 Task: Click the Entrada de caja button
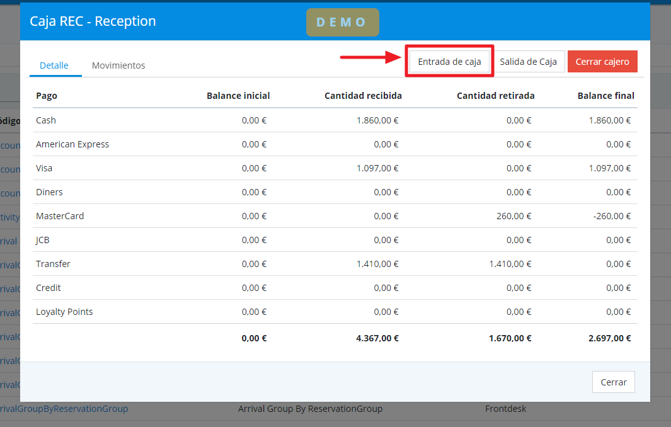[449, 62]
